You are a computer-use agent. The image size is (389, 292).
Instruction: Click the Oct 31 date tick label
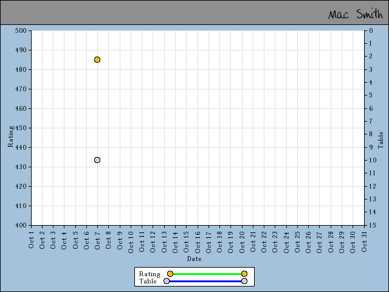point(364,239)
